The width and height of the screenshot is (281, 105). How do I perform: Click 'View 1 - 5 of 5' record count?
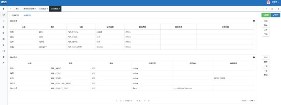point(248,101)
